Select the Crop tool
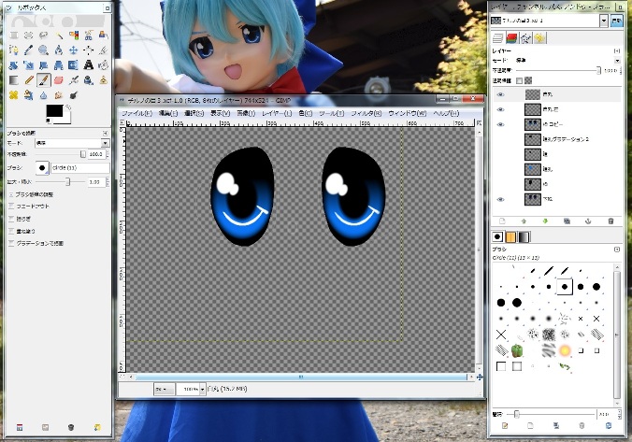Viewport: 632px width, 442px height. pos(104,50)
